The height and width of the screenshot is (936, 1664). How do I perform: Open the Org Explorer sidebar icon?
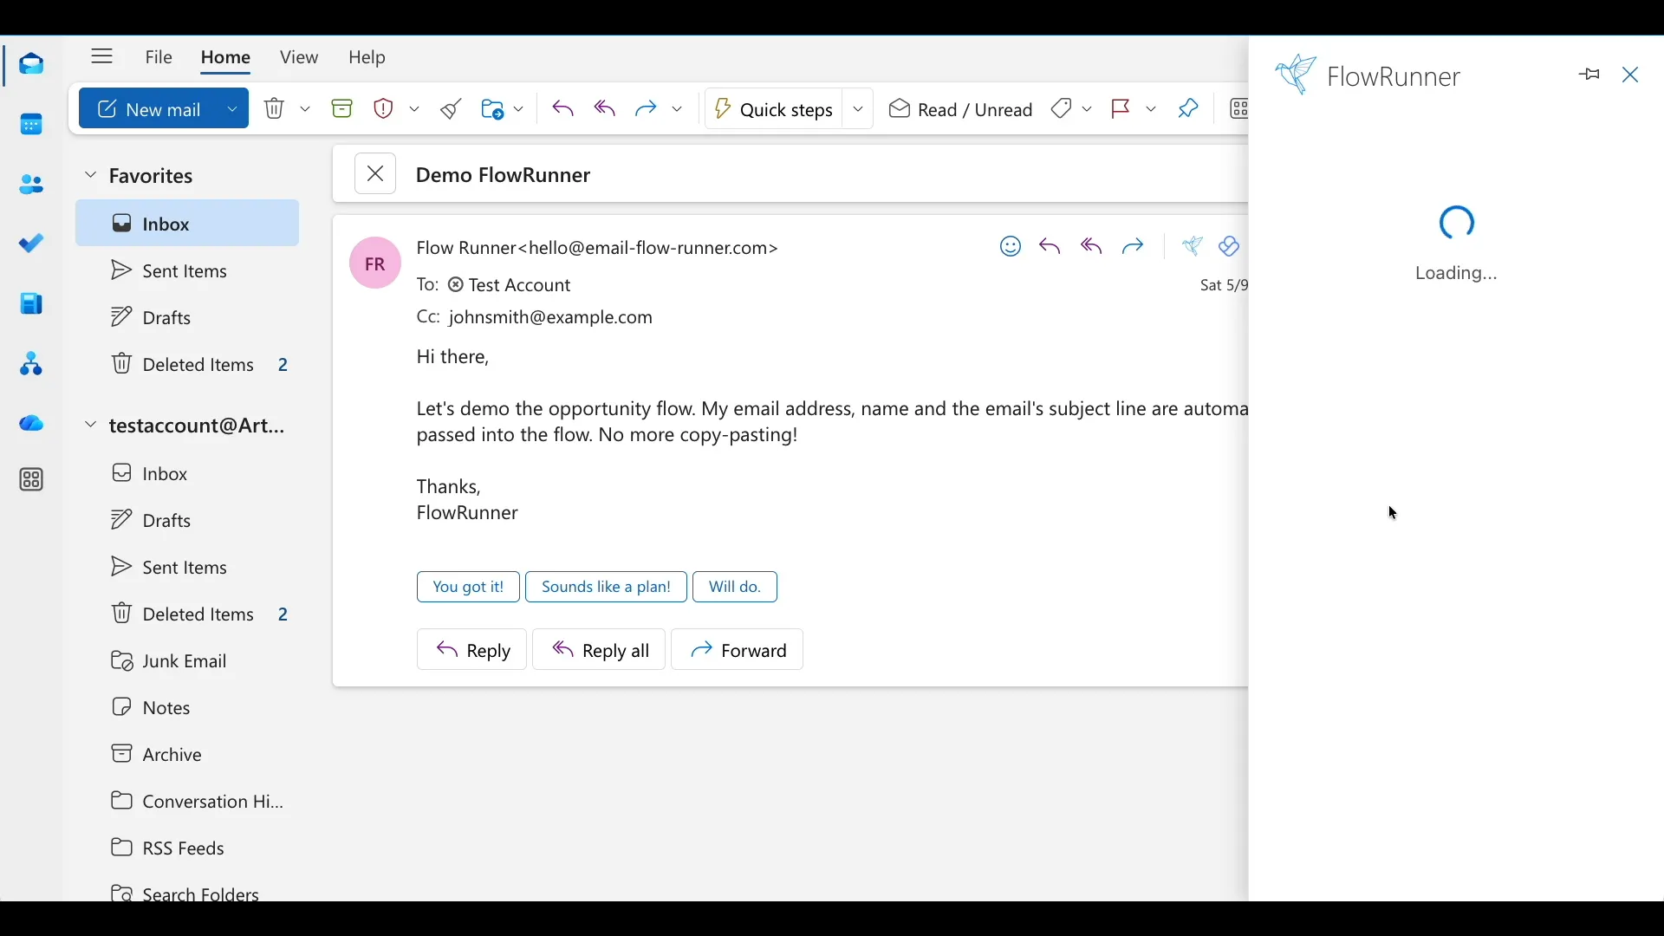coord(32,365)
